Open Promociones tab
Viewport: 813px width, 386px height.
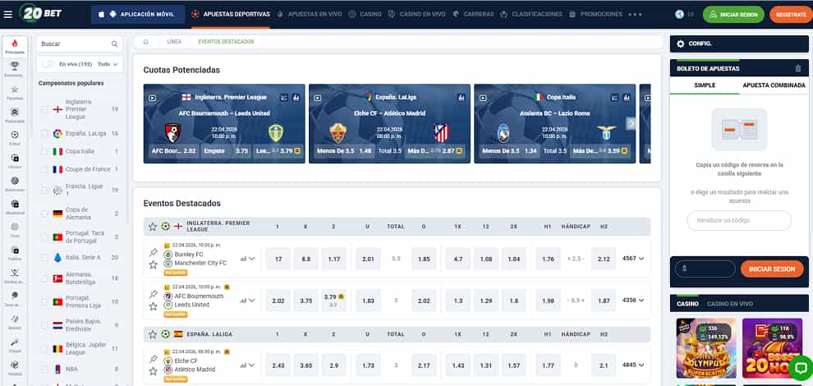[x=595, y=15]
